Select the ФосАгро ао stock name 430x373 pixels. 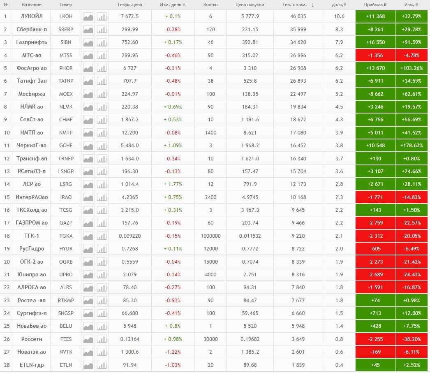coord(32,68)
